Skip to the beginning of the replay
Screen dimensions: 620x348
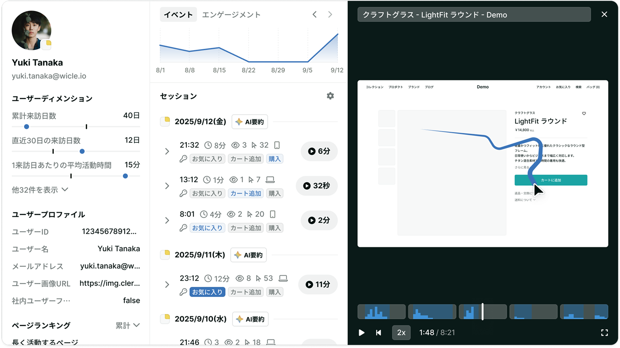pyautogui.click(x=379, y=333)
